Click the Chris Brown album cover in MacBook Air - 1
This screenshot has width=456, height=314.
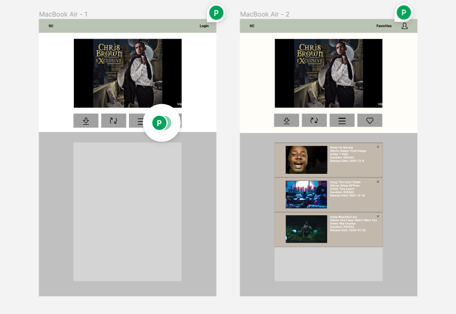click(x=128, y=73)
